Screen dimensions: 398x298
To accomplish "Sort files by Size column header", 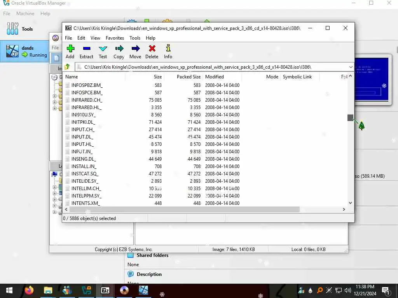I will (x=158, y=77).
